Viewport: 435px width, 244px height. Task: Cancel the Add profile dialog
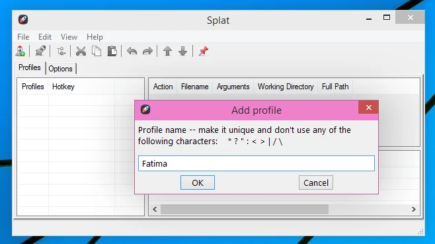pos(316,183)
